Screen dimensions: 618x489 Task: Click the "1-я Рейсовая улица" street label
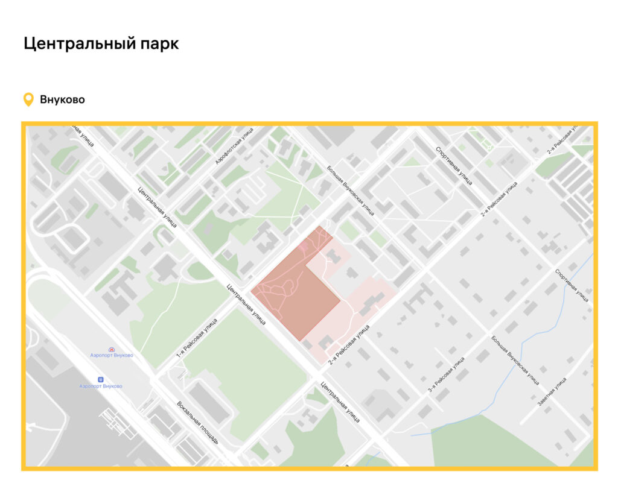click(197, 338)
